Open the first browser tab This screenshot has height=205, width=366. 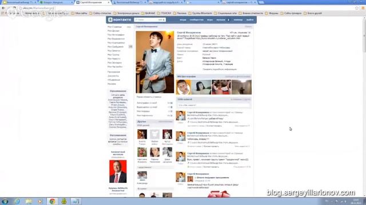pyautogui.click(x=19, y=2)
